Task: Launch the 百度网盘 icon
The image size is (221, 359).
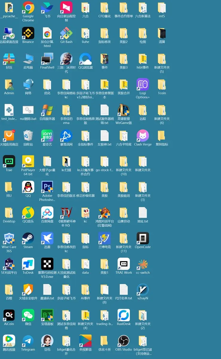Action: coord(47,213)
